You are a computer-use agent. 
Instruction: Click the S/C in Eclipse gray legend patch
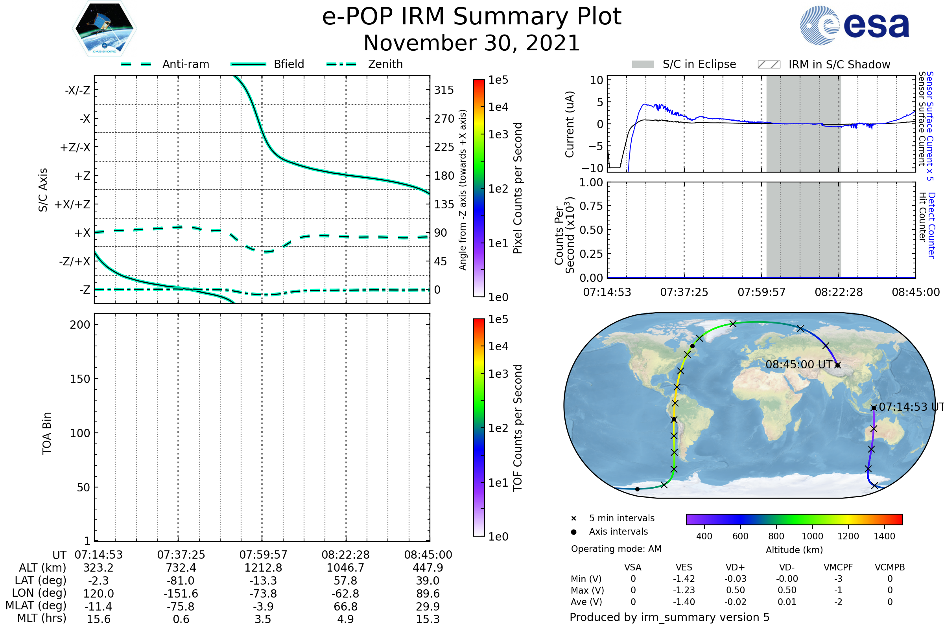tap(643, 64)
